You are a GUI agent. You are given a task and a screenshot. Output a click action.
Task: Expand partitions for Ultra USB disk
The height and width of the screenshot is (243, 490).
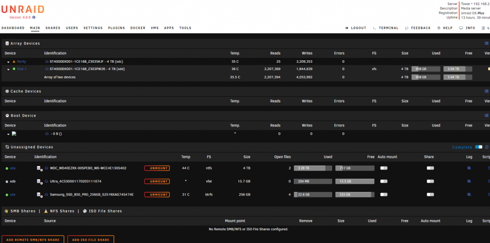tap(39, 181)
